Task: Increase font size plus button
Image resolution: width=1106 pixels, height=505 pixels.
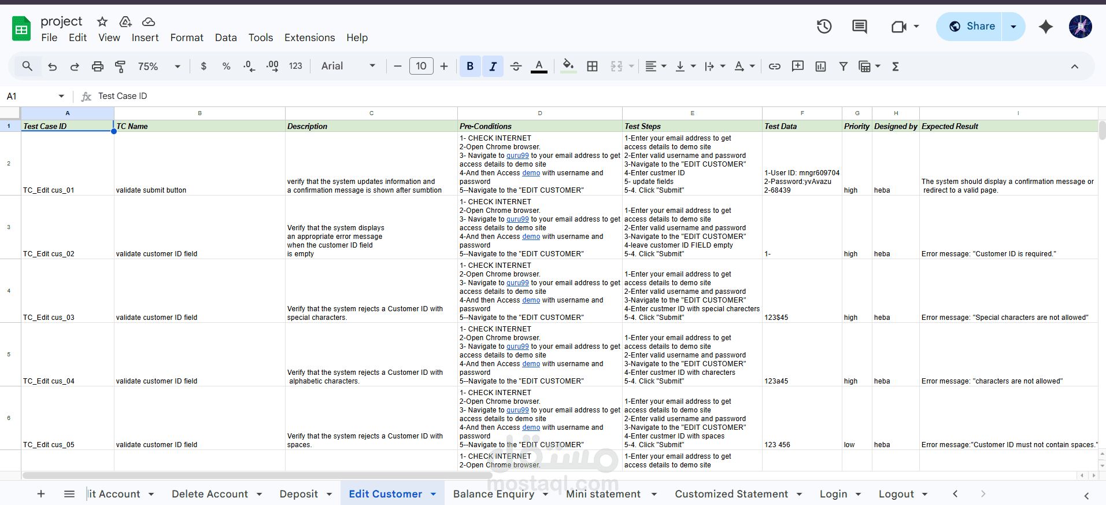Action: (444, 67)
